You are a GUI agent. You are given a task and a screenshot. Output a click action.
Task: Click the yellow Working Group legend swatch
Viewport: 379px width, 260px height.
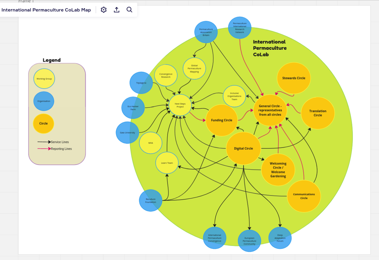pyautogui.click(x=44, y=79)
